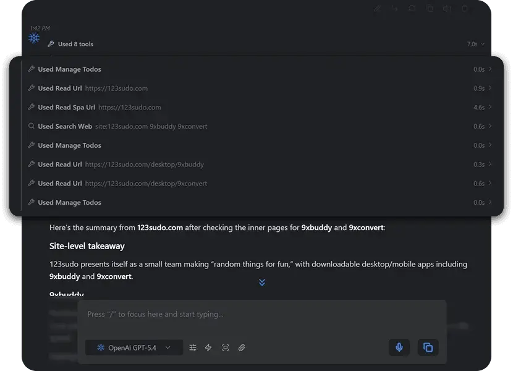This screenshot has height=371, width=513.
Task: Click the lightning bolt quick-actions icon
Action: point(208,348)
